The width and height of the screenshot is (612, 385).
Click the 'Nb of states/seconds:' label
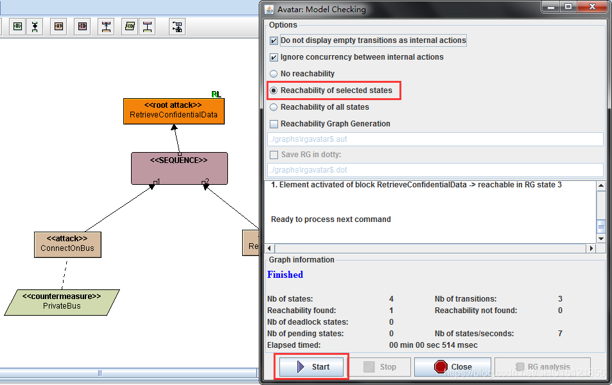point(474,334)
